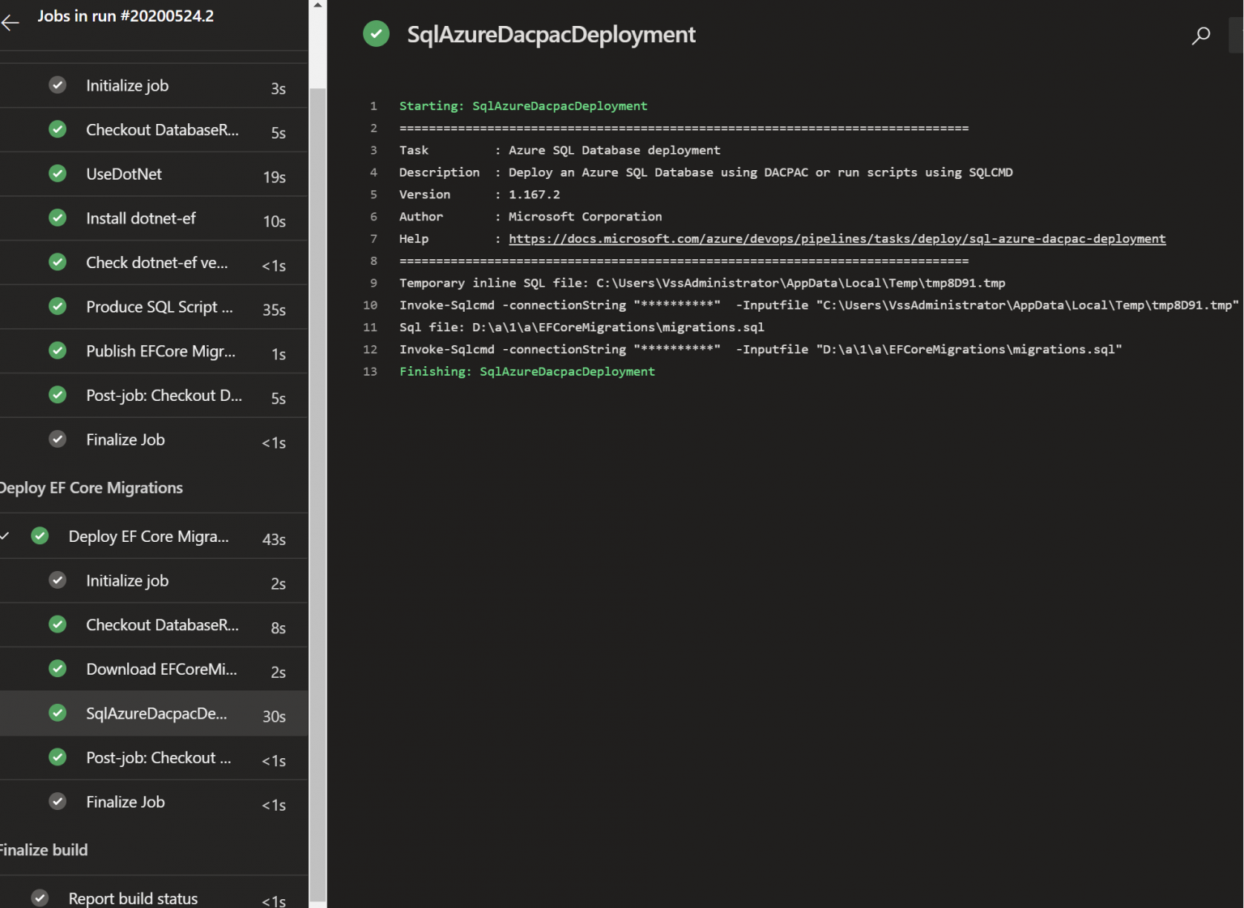The height and width of the screenshot is (908, 1244).
Task: Select the Deploy EF Core Migra... job row
Action: [148, 536]
